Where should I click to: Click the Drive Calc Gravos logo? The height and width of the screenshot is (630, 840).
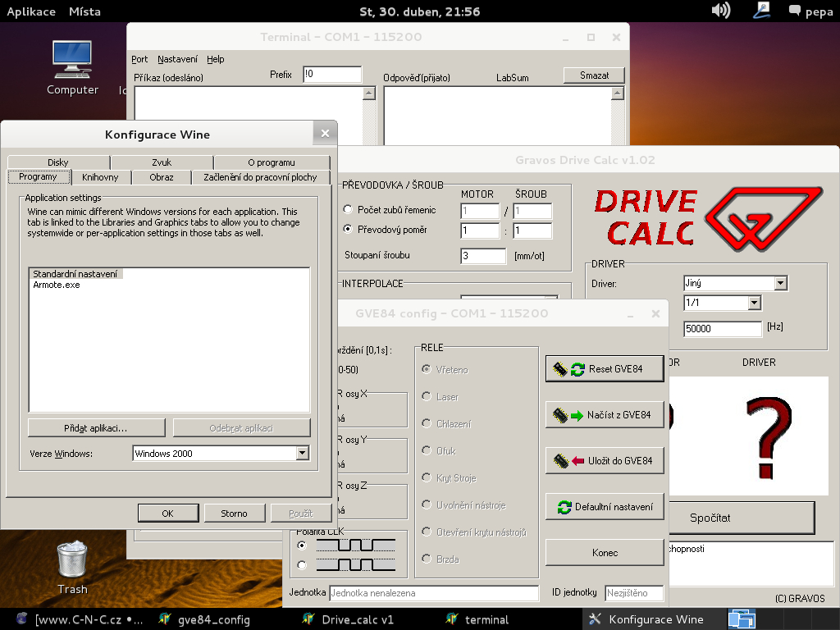pos(708,219)
